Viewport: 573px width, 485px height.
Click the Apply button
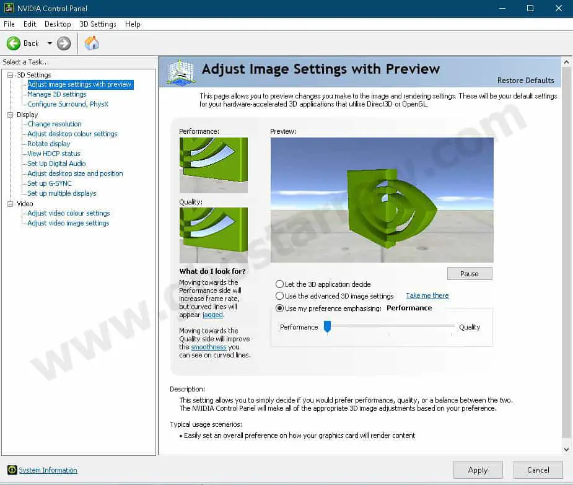point(478,470)
